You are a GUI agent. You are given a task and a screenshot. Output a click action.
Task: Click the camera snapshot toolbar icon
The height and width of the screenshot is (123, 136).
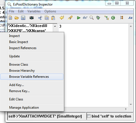click(x=32, y=18)
